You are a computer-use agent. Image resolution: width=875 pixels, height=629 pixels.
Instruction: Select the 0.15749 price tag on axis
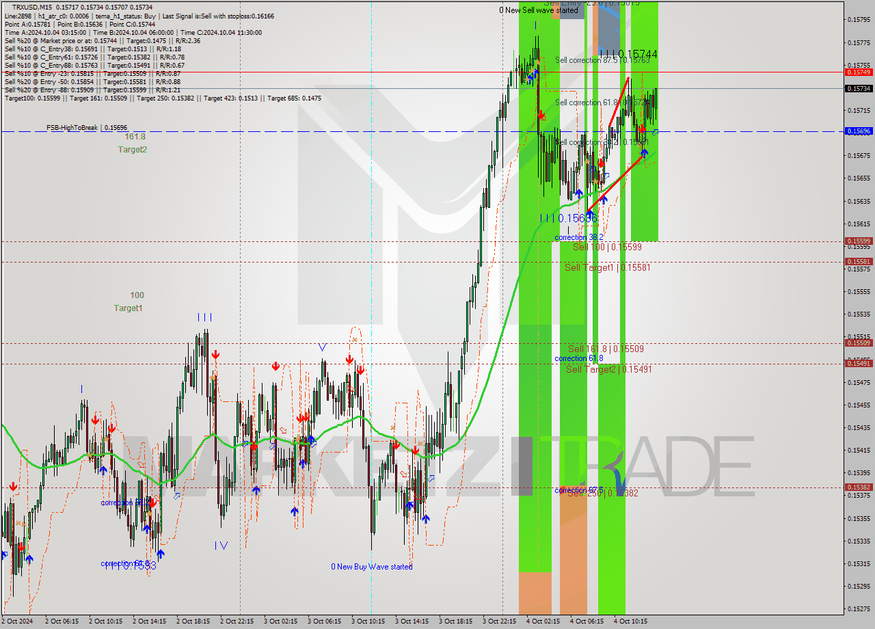click(859, 72)
